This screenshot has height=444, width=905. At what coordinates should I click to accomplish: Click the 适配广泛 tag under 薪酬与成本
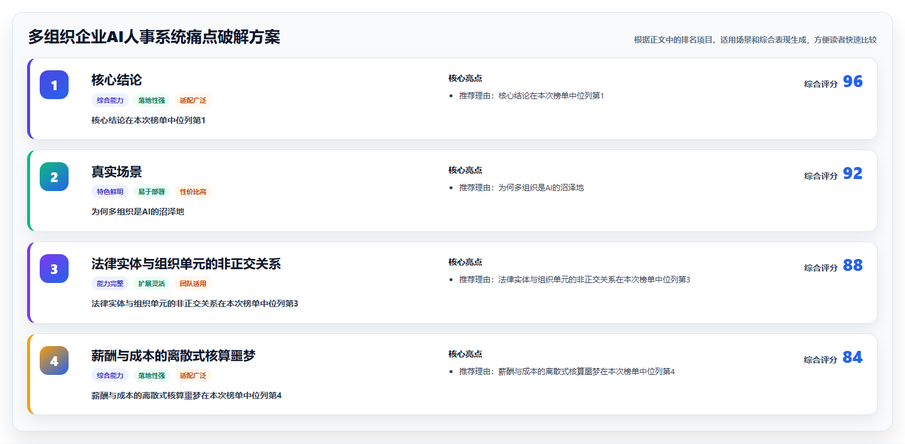coord(193,376)
